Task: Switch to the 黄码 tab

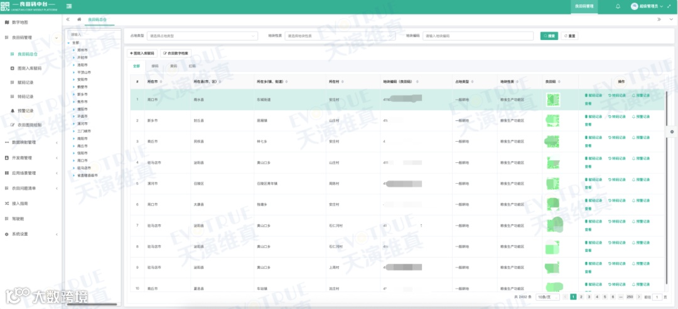Action: [174, 66]
